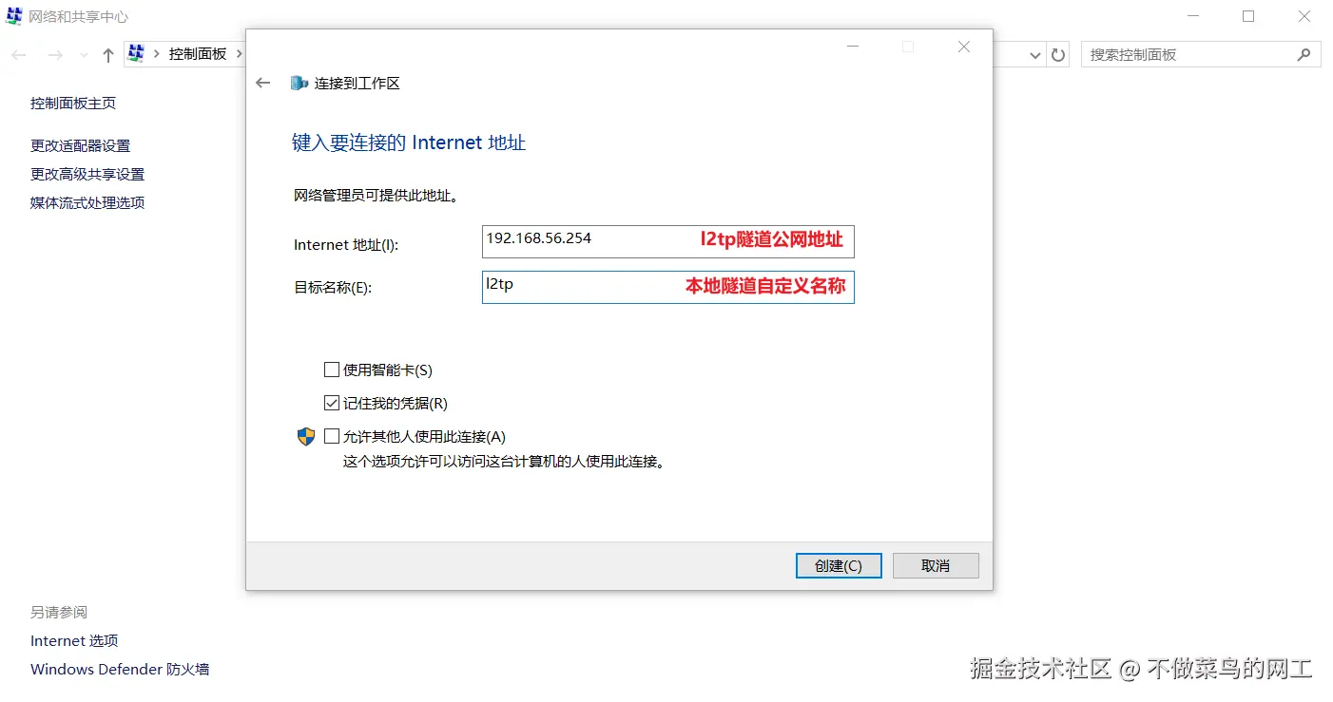Click the refresh icon beside the address bar
Viewport: 1333px width, 702px height.
[x=1058, y=54]
